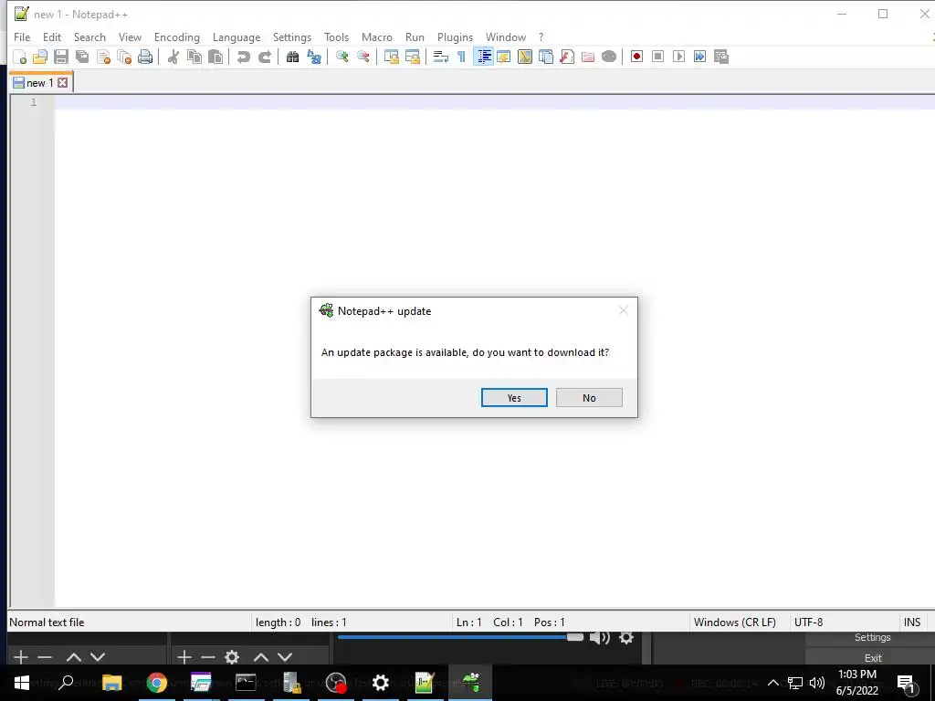Click the Stop Recording macro icon
Screen dimensions: 935x701
pyautogui.click(x=657, y=57)
